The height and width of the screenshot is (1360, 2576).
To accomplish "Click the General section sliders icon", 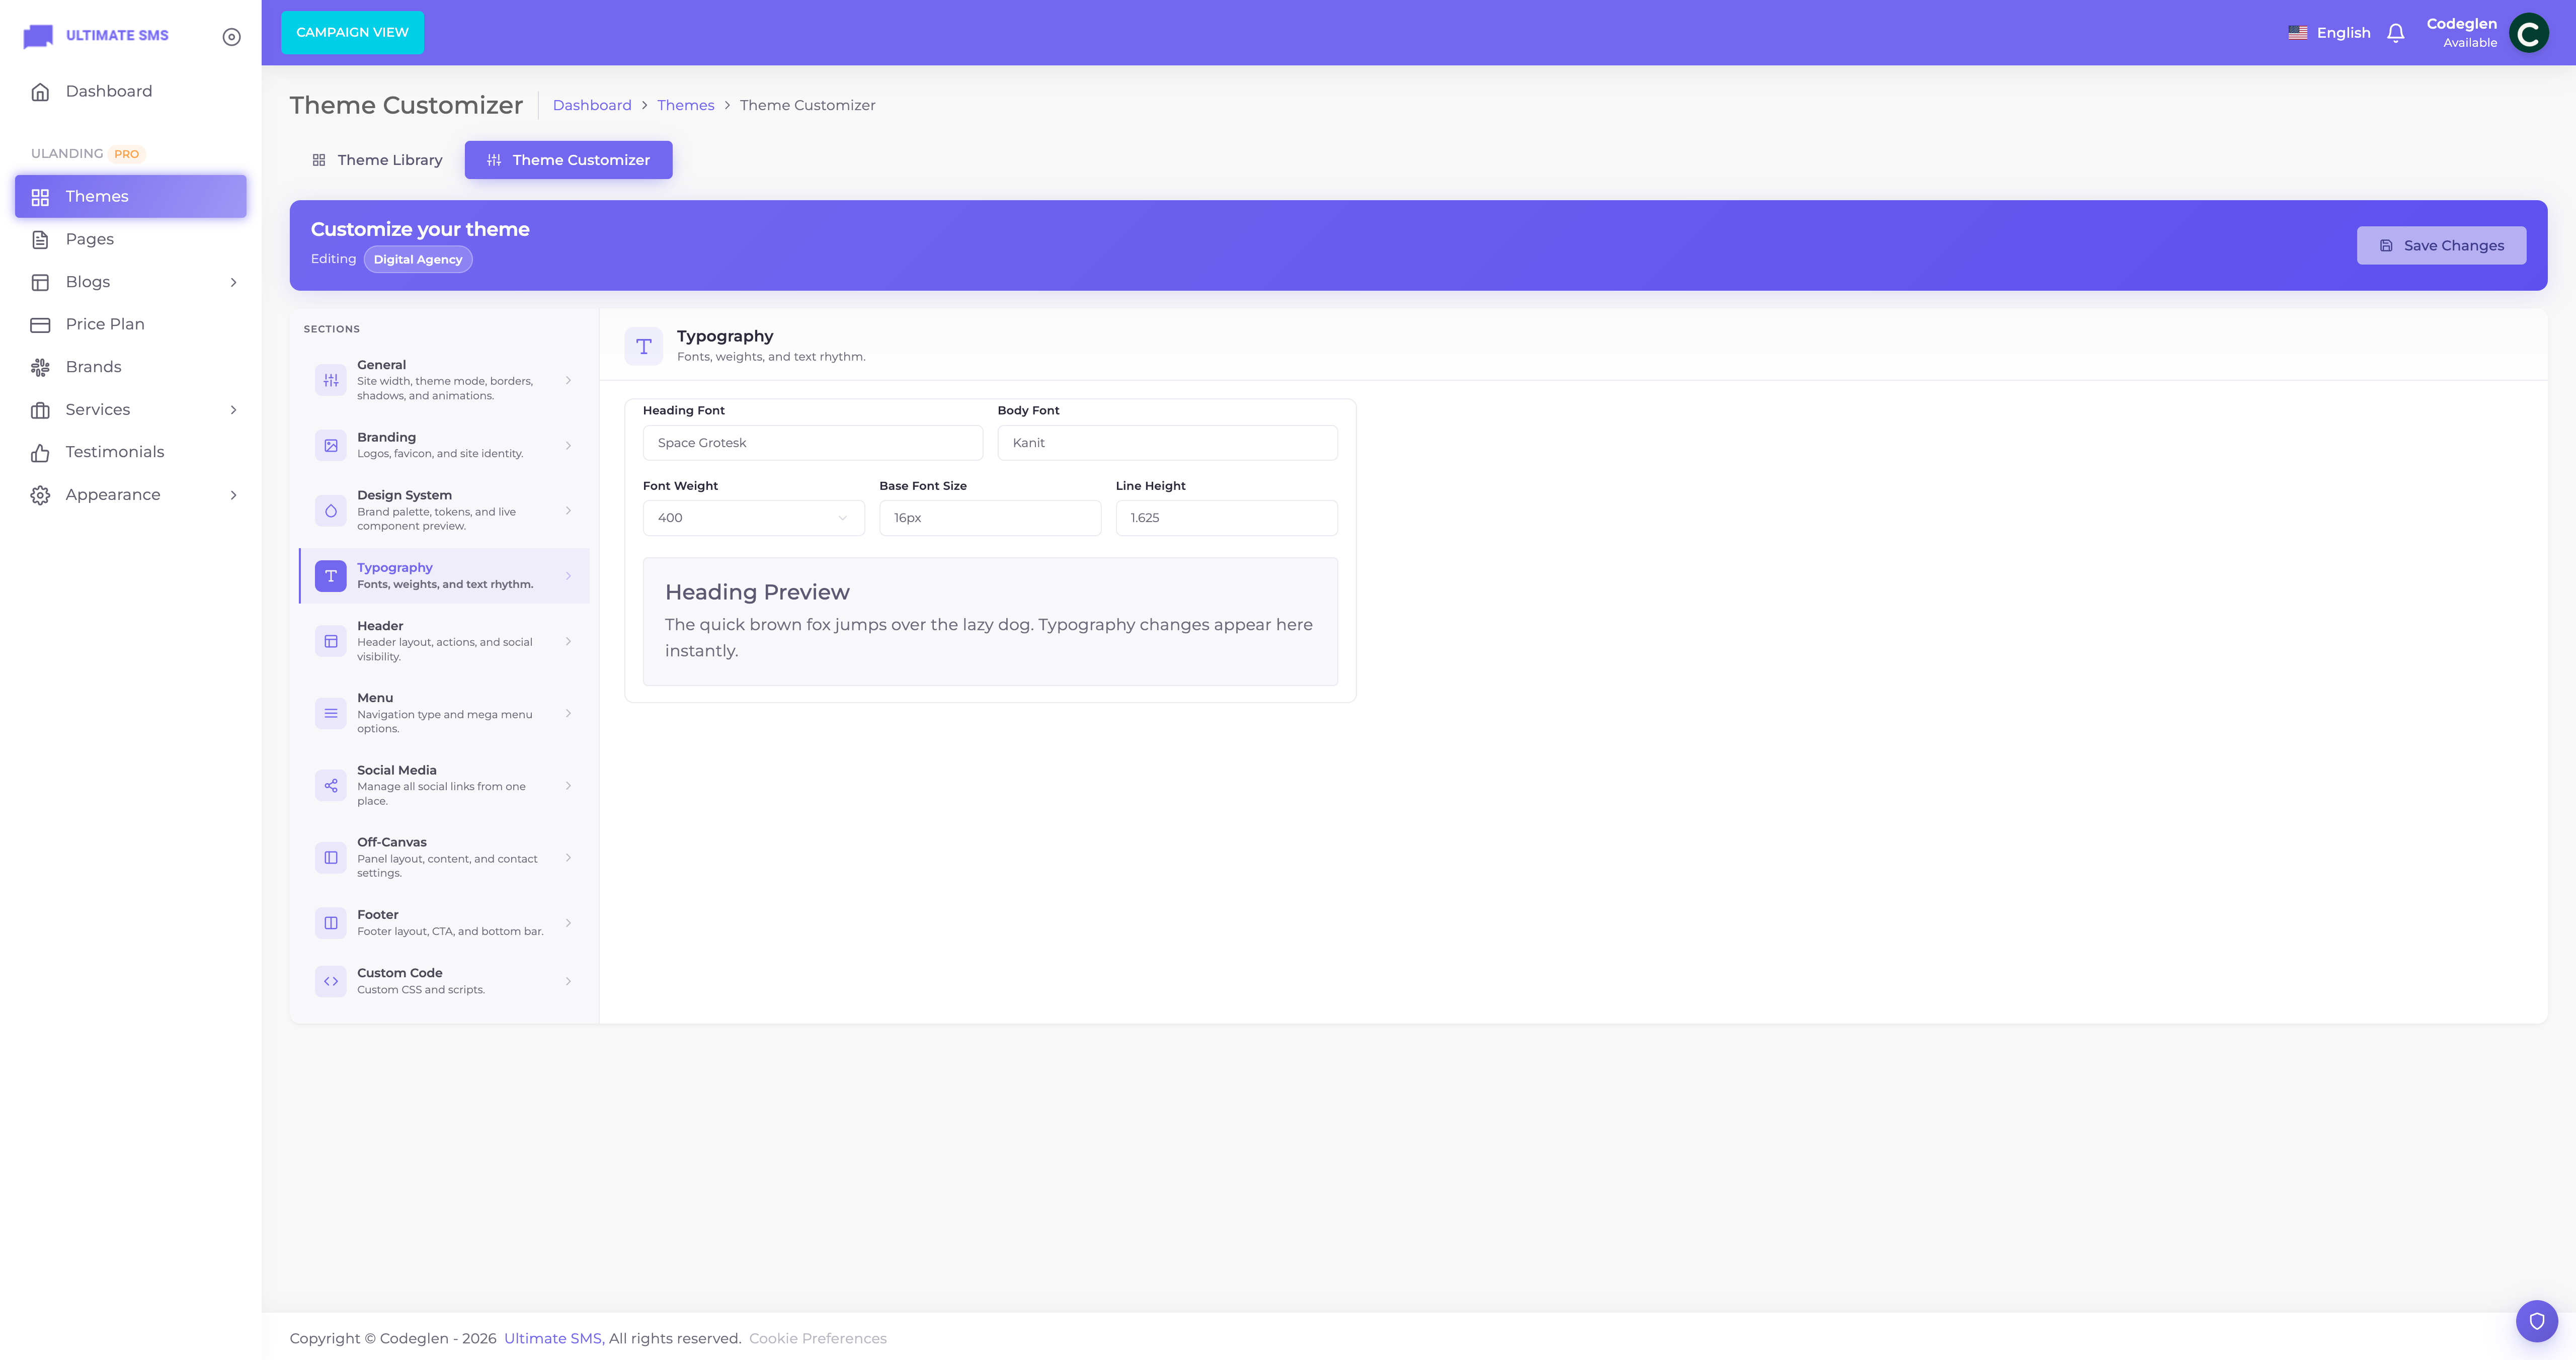I will [x=331, y=380].
